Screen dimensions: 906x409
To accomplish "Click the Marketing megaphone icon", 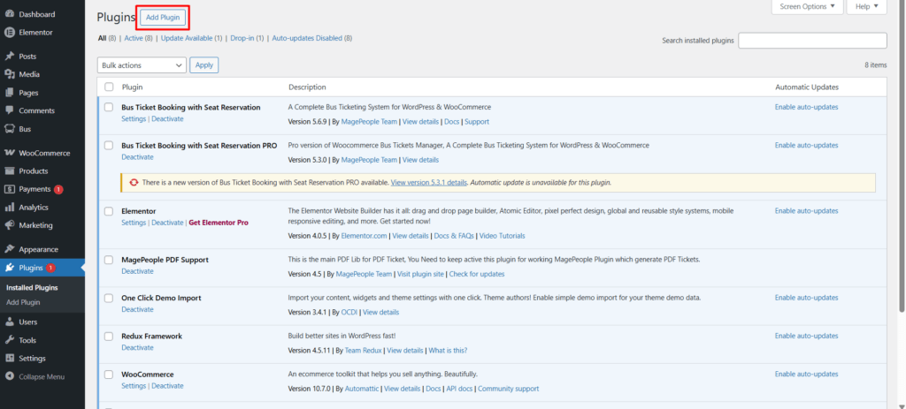I will tap(9, 225).
